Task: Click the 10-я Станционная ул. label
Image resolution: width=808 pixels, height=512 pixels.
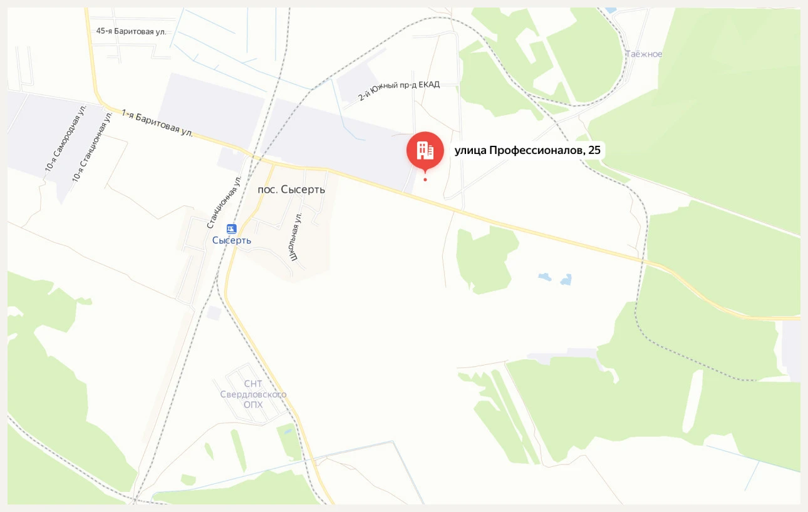Action: click(x=92, y=148)
